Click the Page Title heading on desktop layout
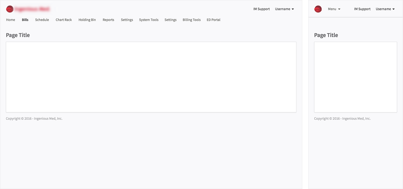Viewport: 403px width, 189px height. pyautogui.click(x=18, y=35)
